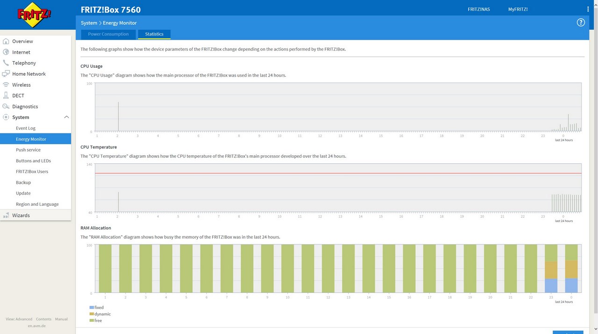Click the RAM Allocation bar for hour 0
The height and width of the screenshot is (334, 598).
coord(571,268)
